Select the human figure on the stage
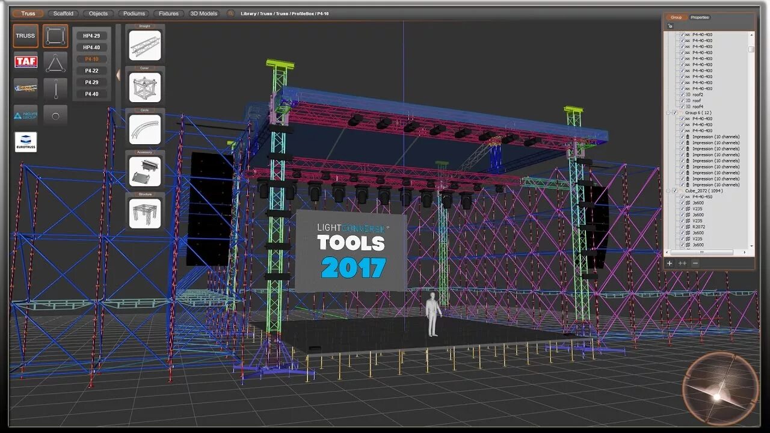Image resolution: width=770 pixels, height=433 pixels. click(x=433, y=315)
